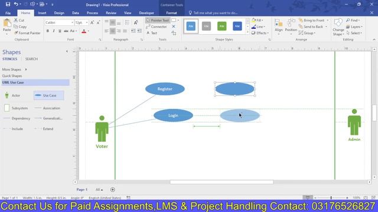
Task: Choose the green shape style swatch
Action: tap(222, 26)
